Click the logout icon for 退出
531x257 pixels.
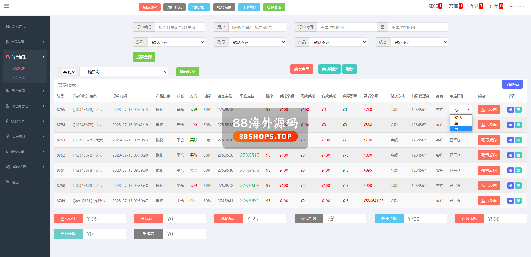click(x=7, y=182)
